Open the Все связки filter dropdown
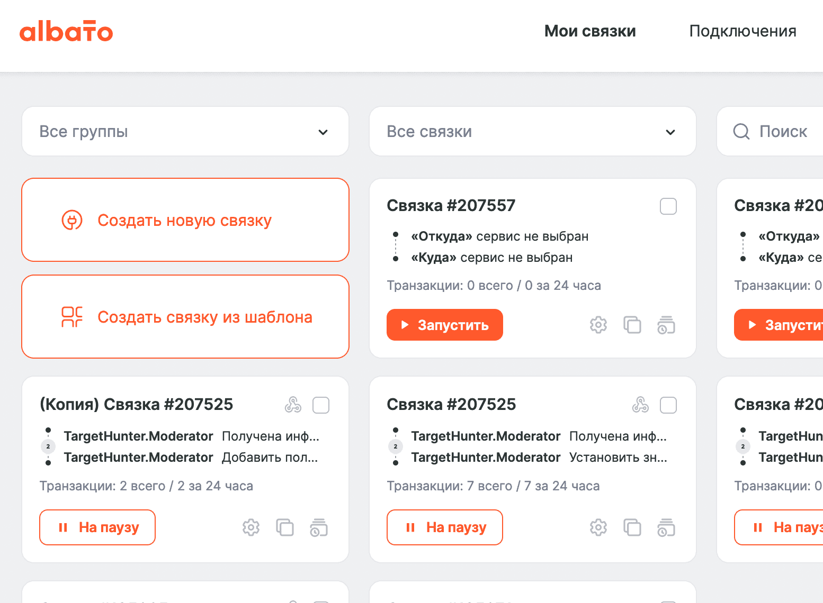Viewport: 823px width, 603px height. 532,132
